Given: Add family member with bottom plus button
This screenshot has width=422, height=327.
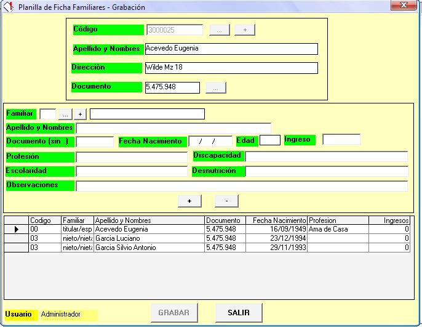Looking at the screenshot, I should [x=189, y=201].
